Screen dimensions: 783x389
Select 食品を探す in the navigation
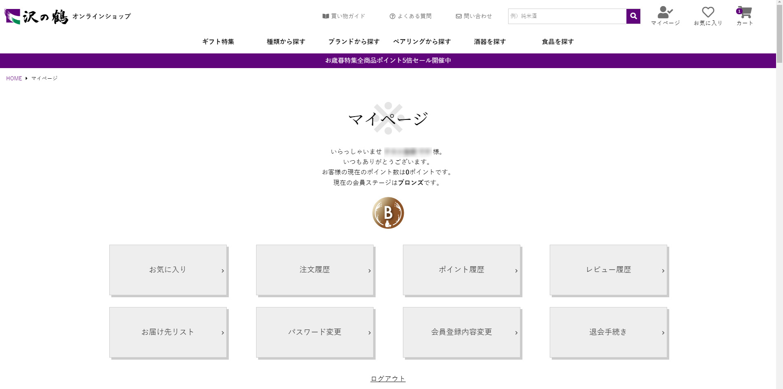(557, 41)
